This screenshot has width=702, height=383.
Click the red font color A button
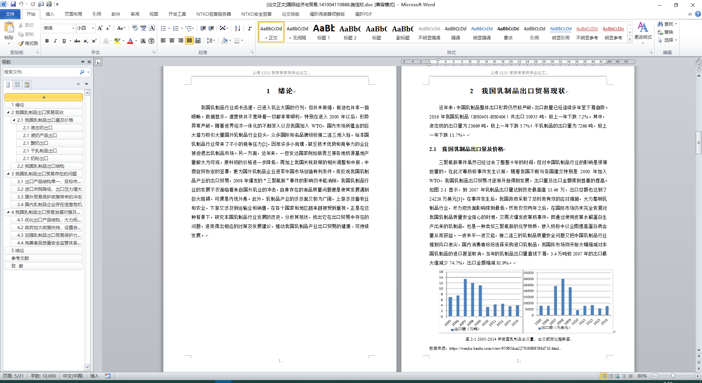[130, 41]
